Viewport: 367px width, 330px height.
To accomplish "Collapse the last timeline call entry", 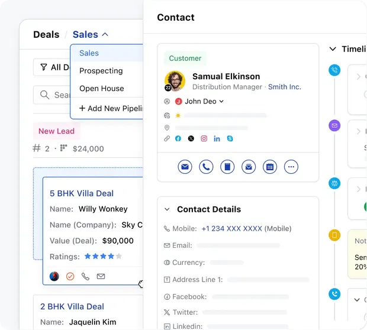I will (x=357, y=300).
